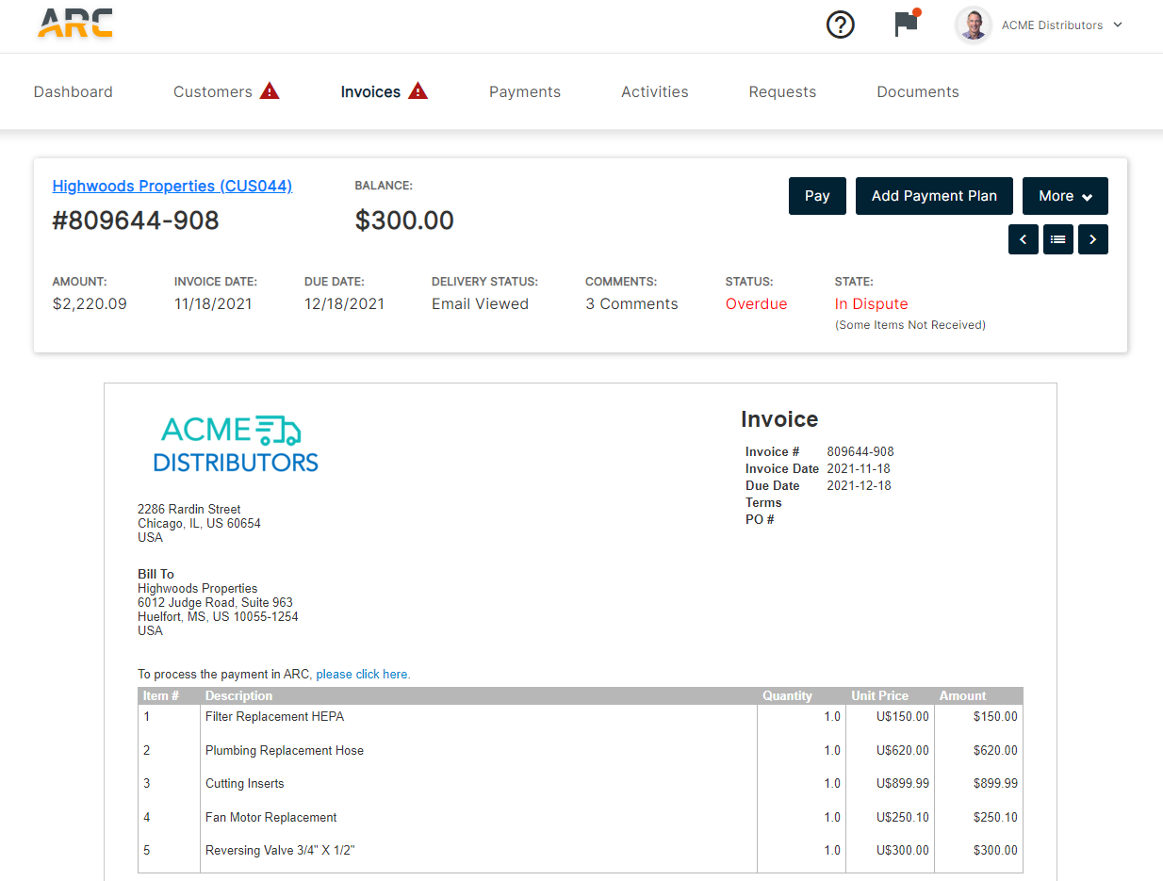Click the Invoices warning triangle icon
The height and width of the screenshot is (881, 1163).
[x=418, y=91]
